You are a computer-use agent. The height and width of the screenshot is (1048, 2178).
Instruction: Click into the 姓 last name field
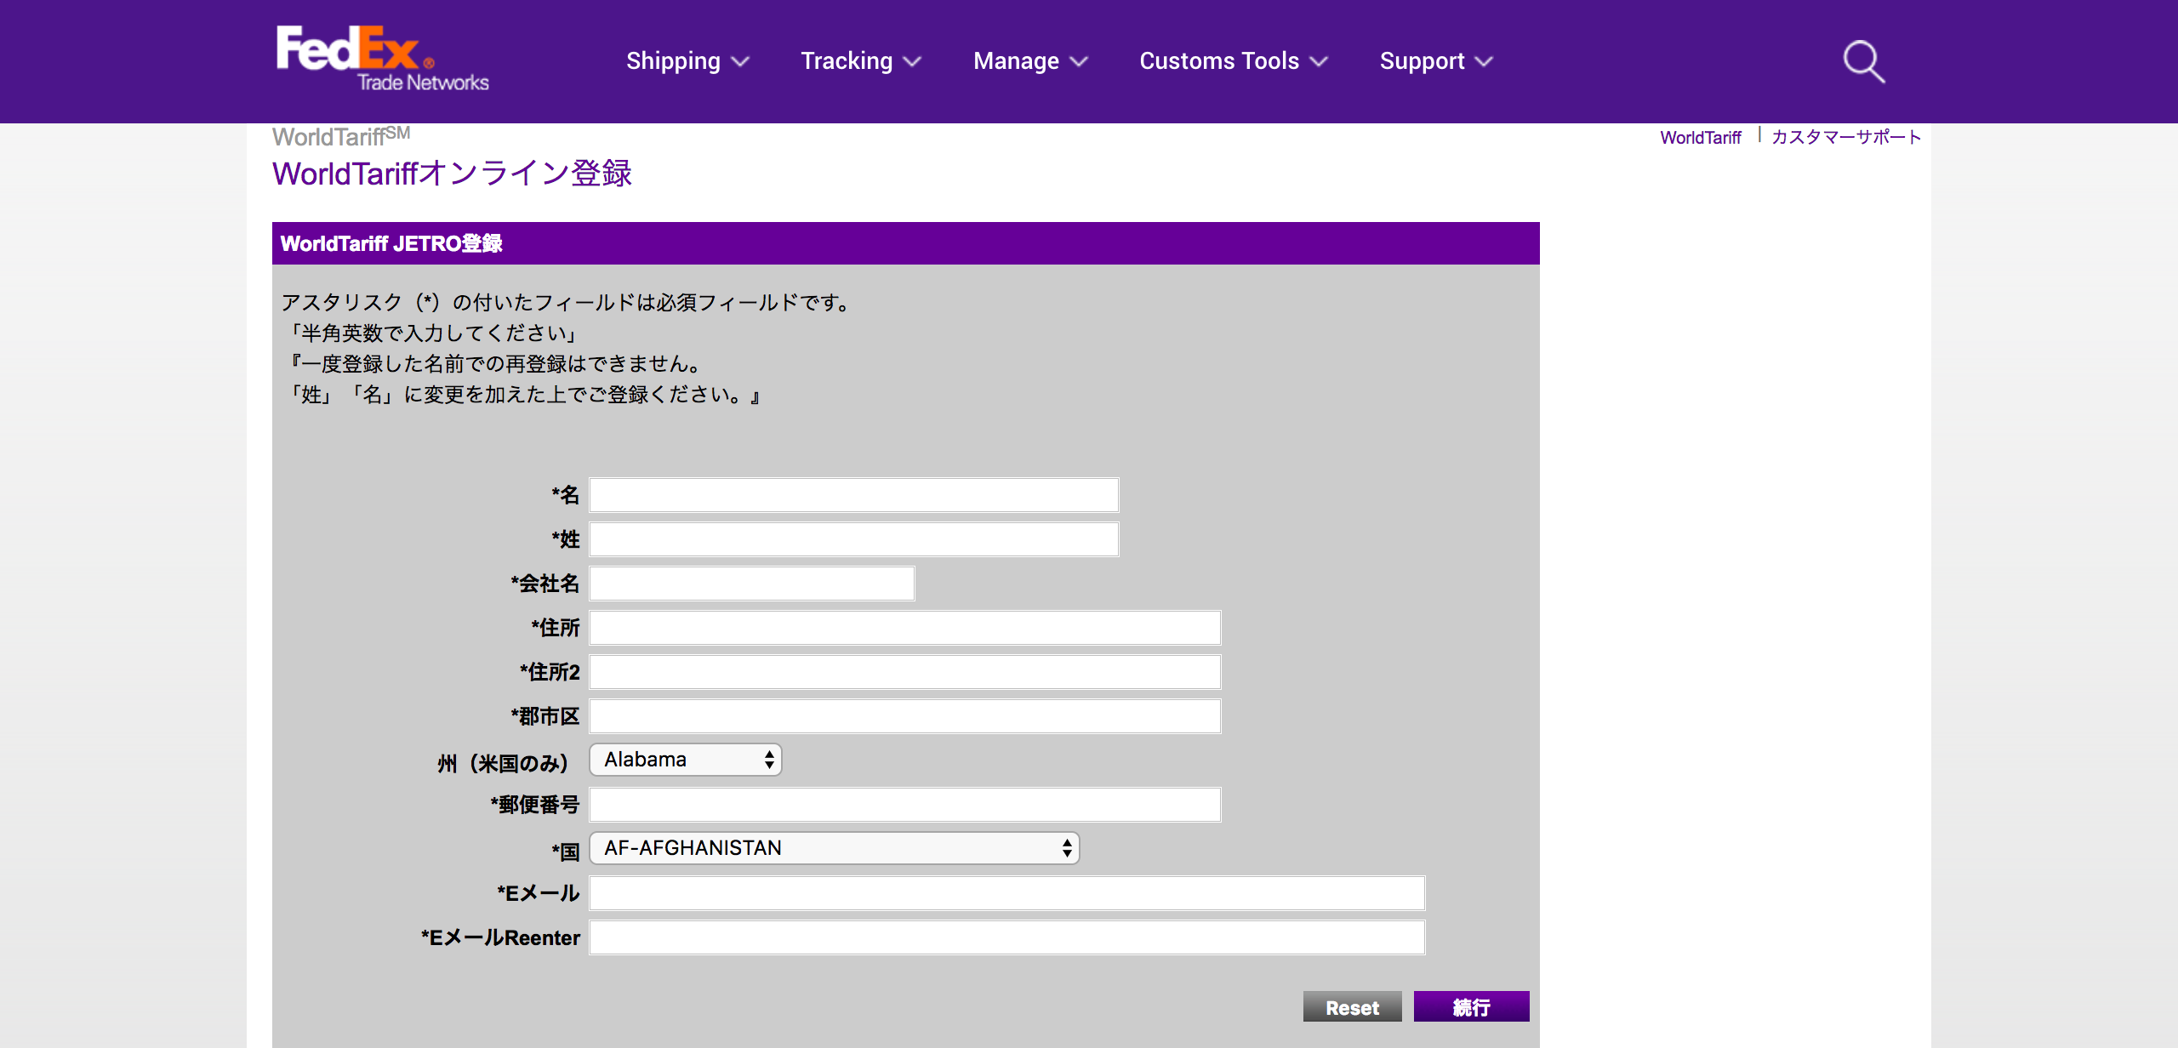[x=853, y=539]
